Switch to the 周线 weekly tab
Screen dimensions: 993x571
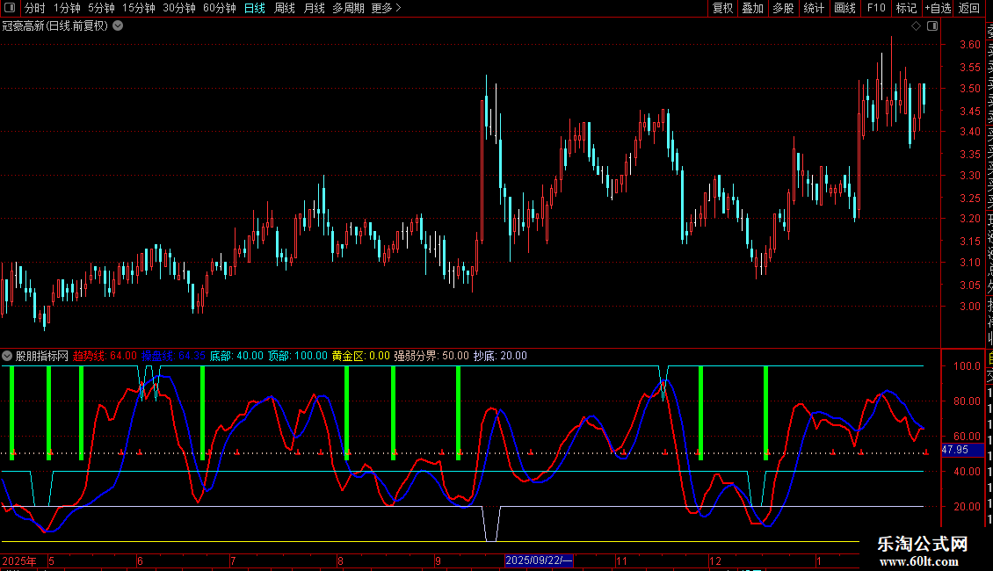[284, 8]
